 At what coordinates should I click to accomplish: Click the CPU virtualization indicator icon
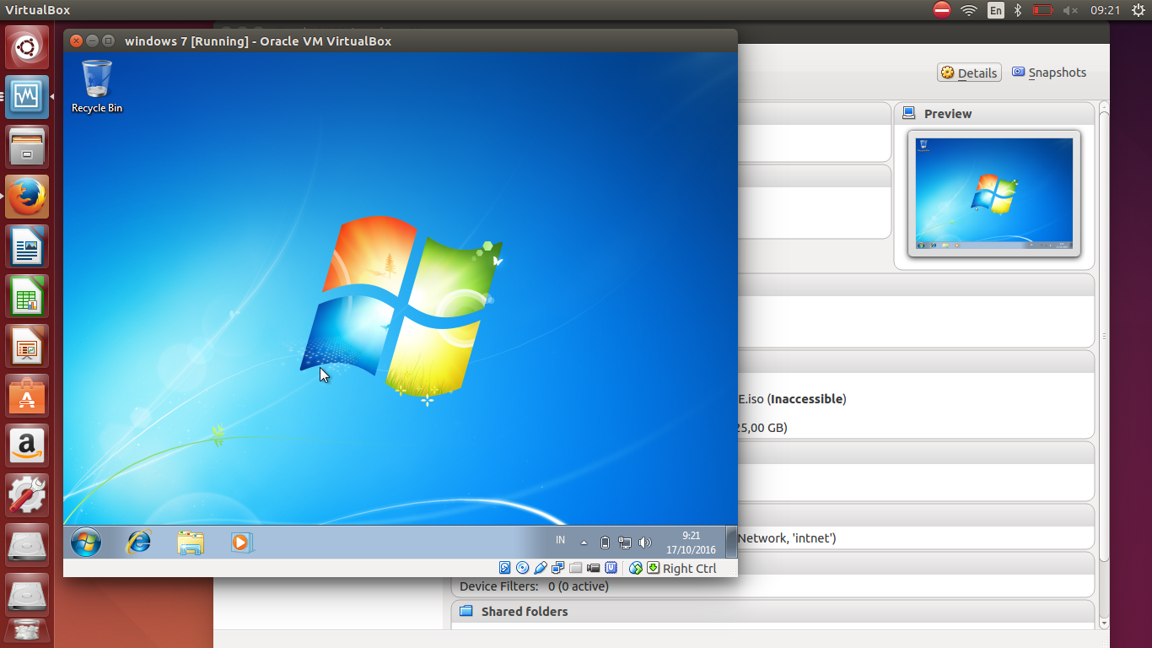(x=611, y=568)
